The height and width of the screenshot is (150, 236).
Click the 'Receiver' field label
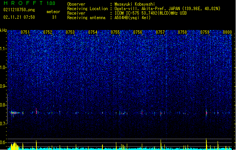click(x=76, y=13)
